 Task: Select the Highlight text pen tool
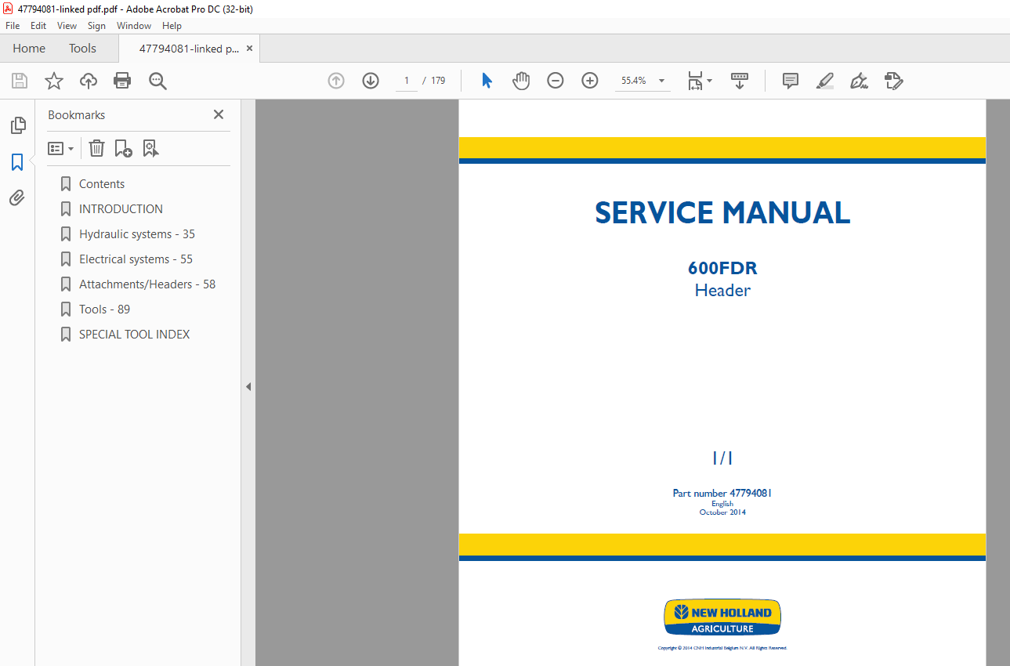pyautogui.click(x=824, y=81)
